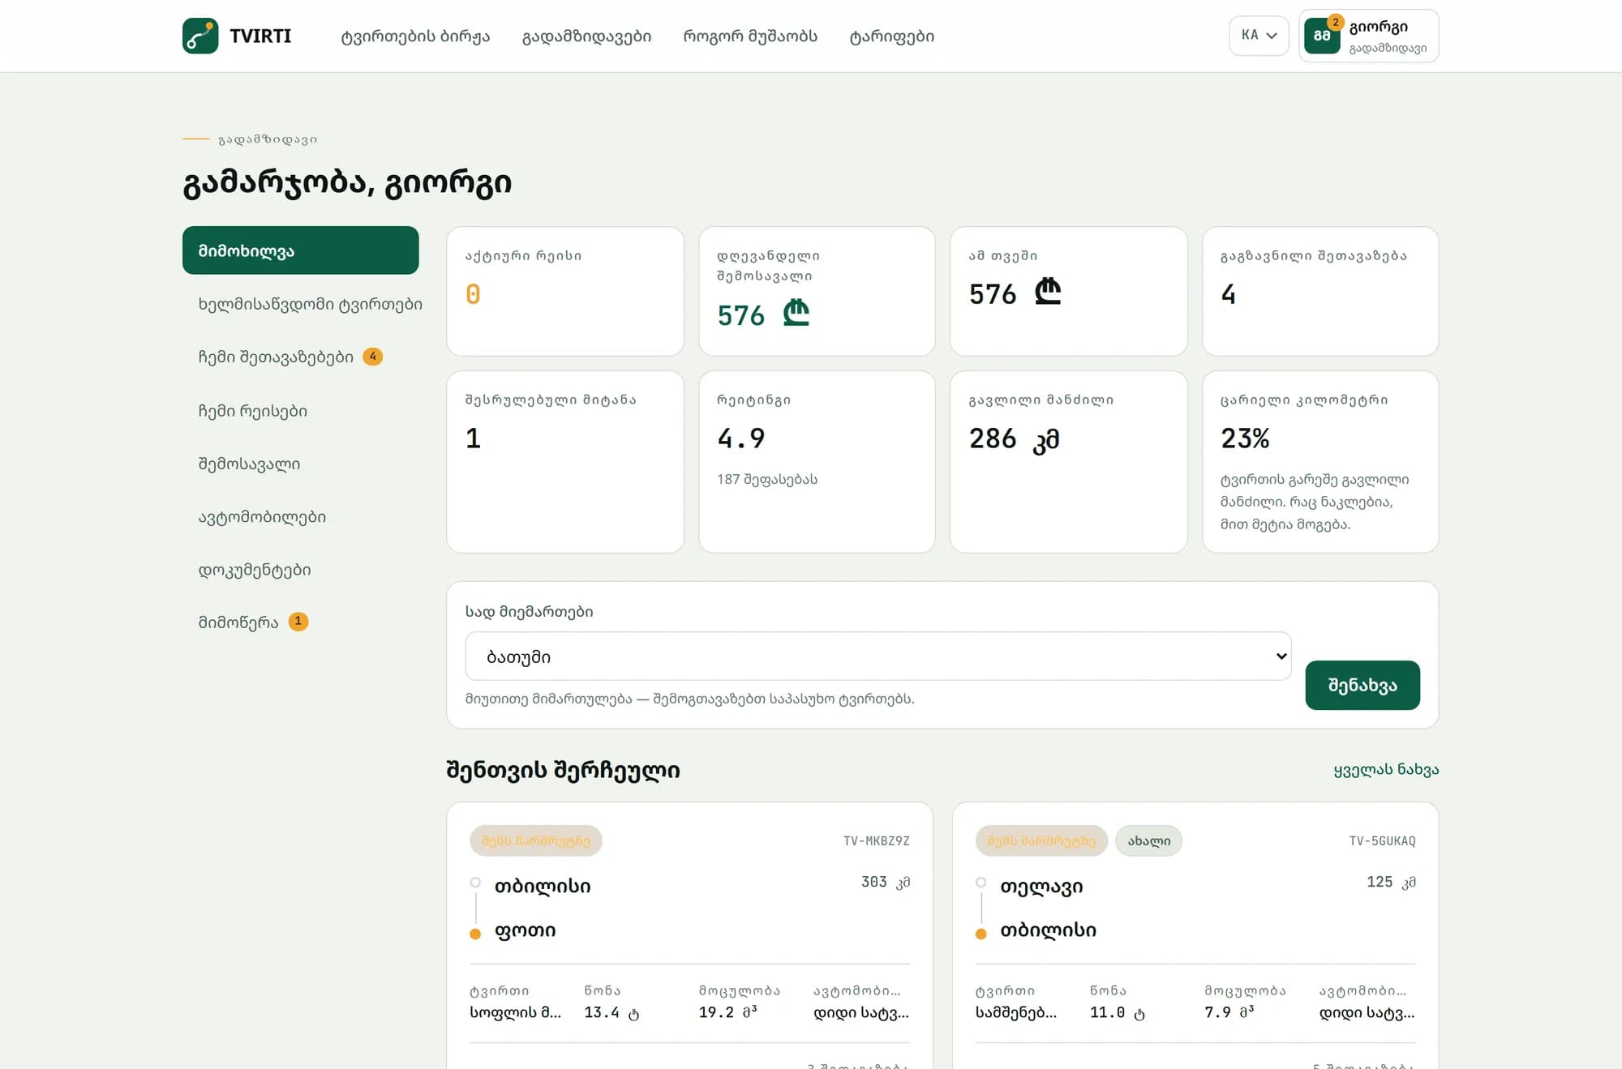The height and width of the screenshot is (1069, 1622).
Task: Click the TVIRTI logo icon
Action: (x=200, y=36)
